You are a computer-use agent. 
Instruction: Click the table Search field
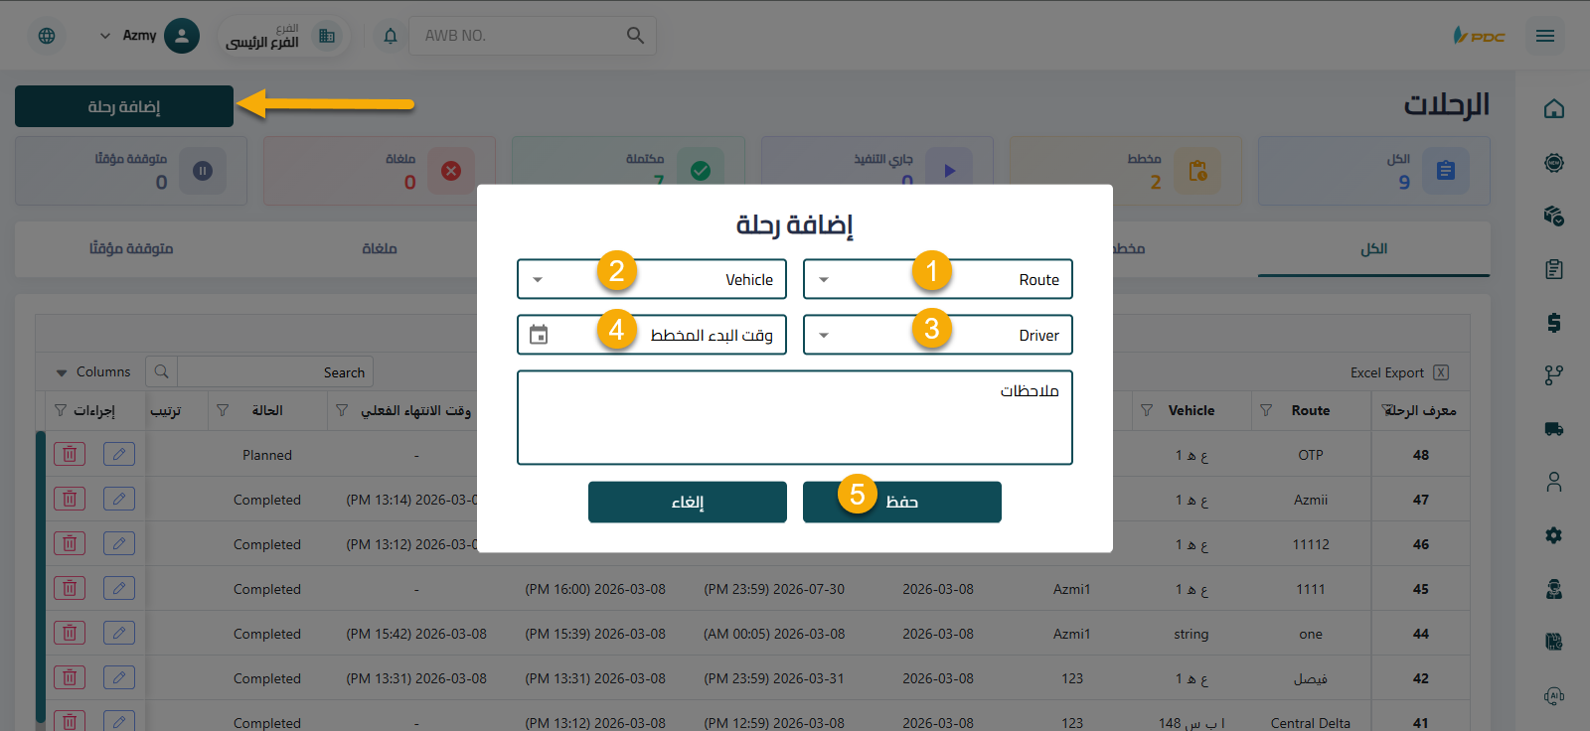tap(274, 372)
